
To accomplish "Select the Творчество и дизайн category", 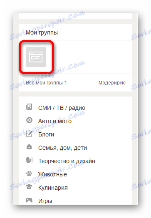I will click(x=67, y=161).
